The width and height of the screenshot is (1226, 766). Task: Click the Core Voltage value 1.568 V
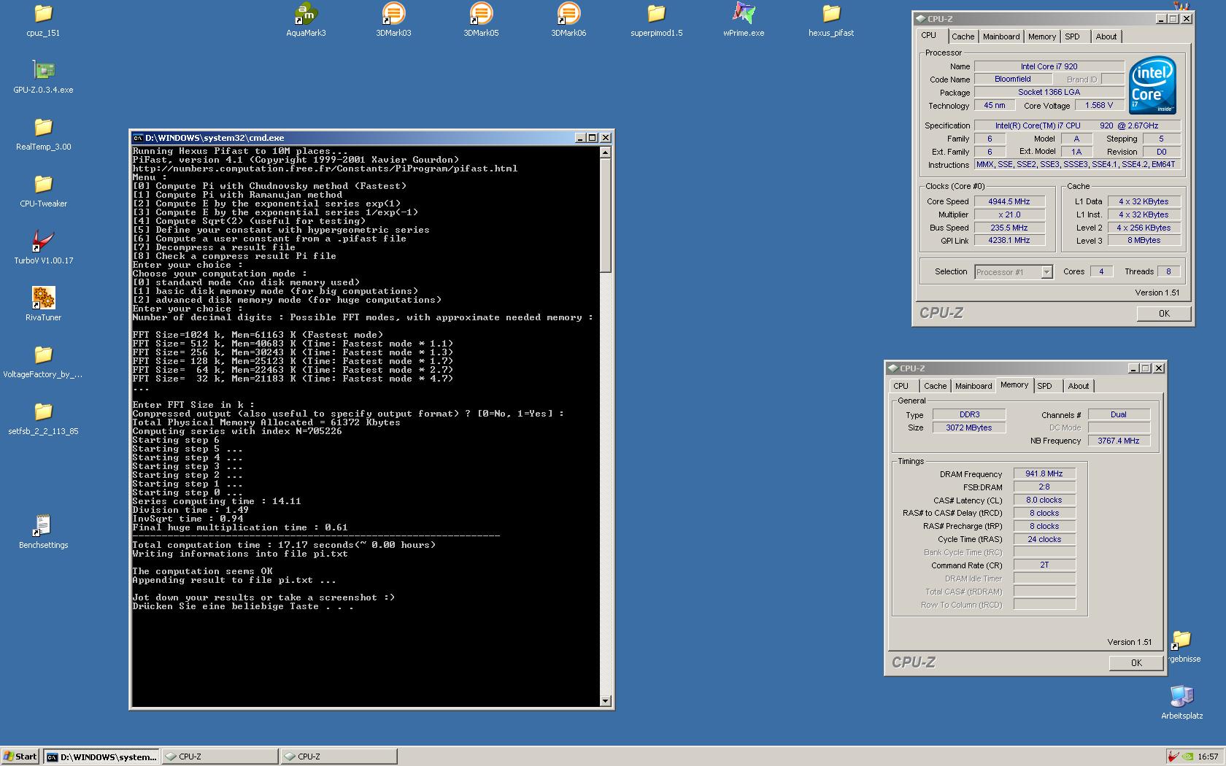click(x=1098, y=105)
